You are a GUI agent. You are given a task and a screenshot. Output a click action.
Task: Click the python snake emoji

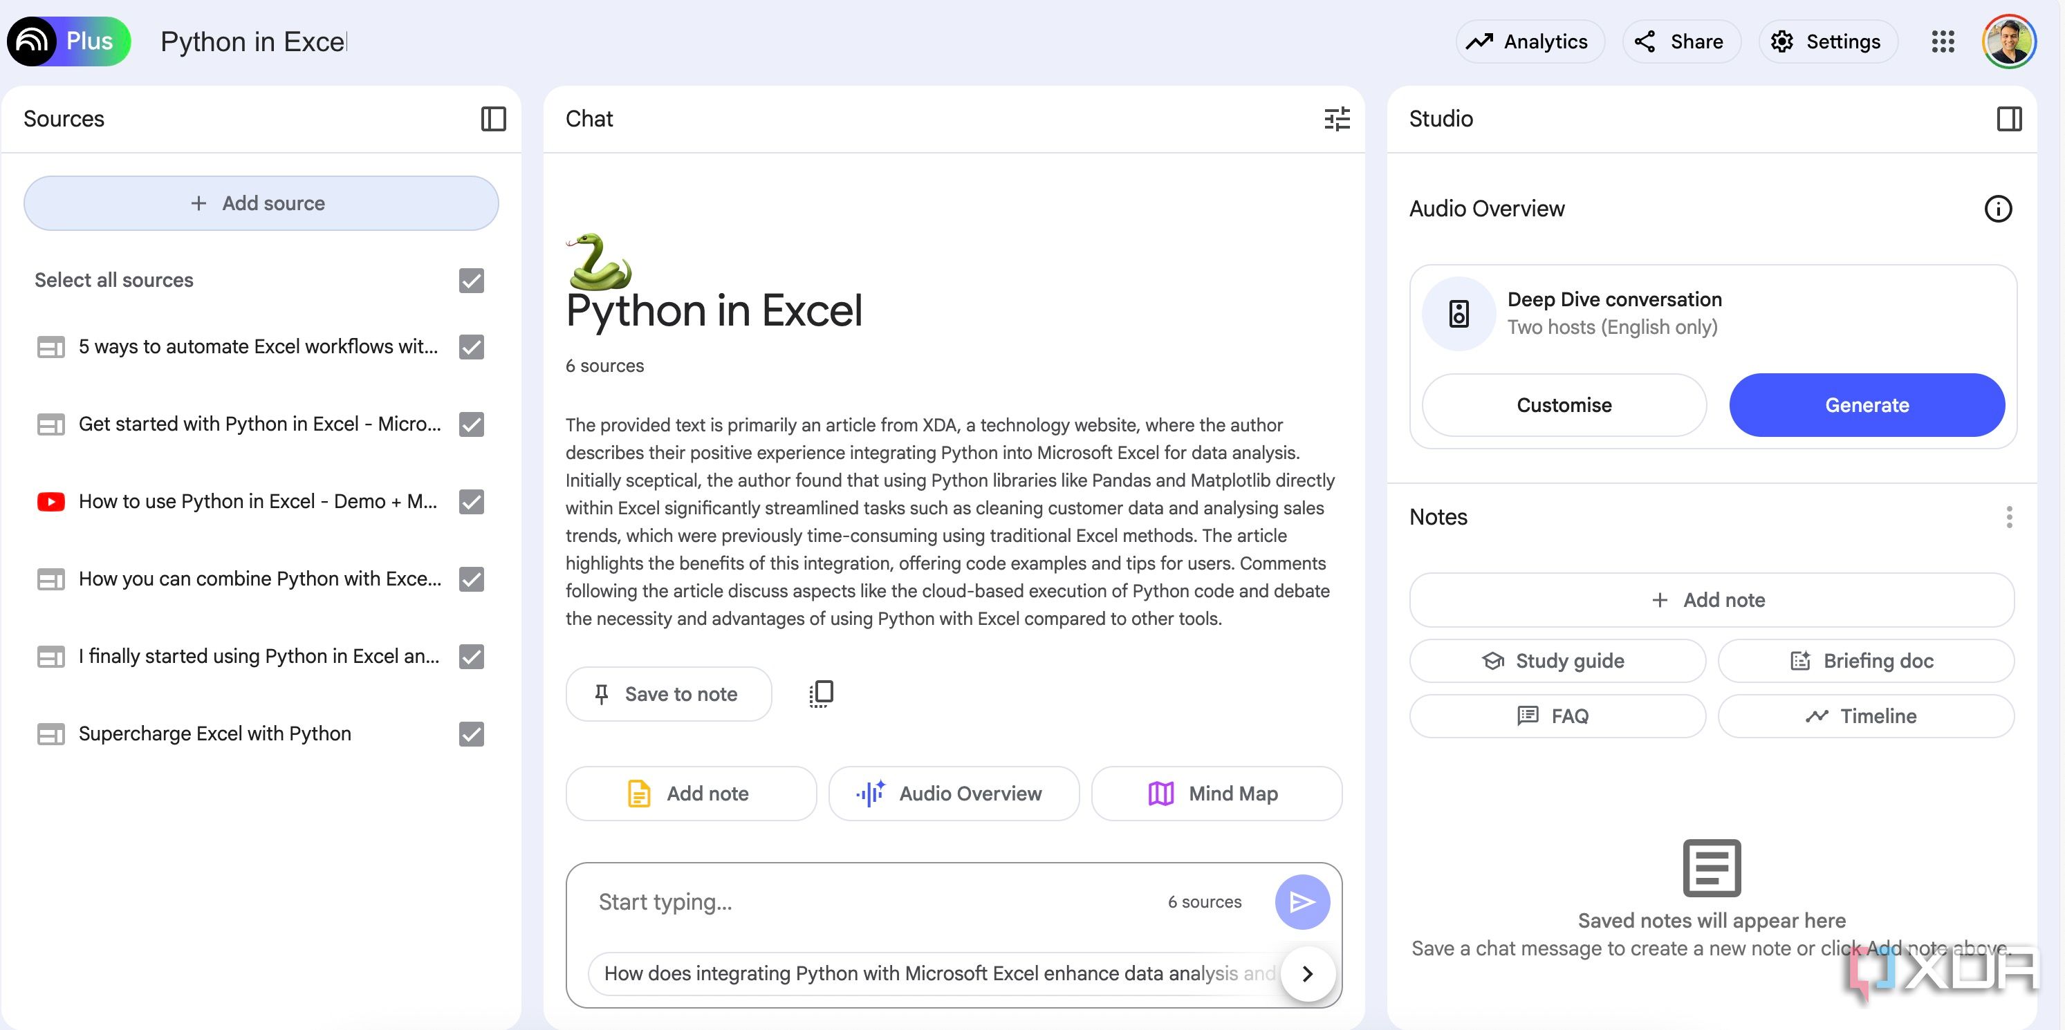pos(599,261)
